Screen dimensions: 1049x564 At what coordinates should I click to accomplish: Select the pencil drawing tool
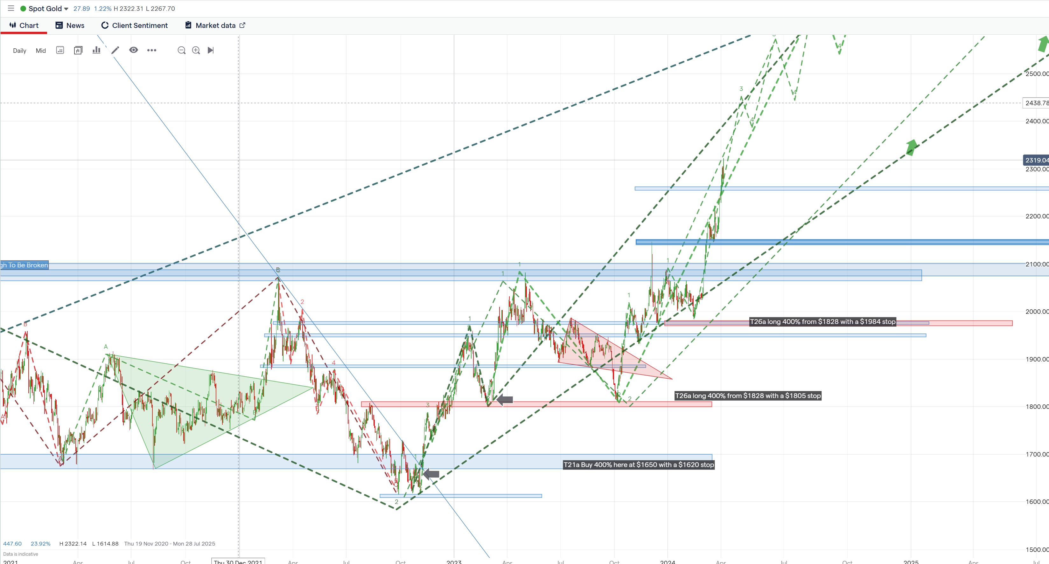(115, 50)
